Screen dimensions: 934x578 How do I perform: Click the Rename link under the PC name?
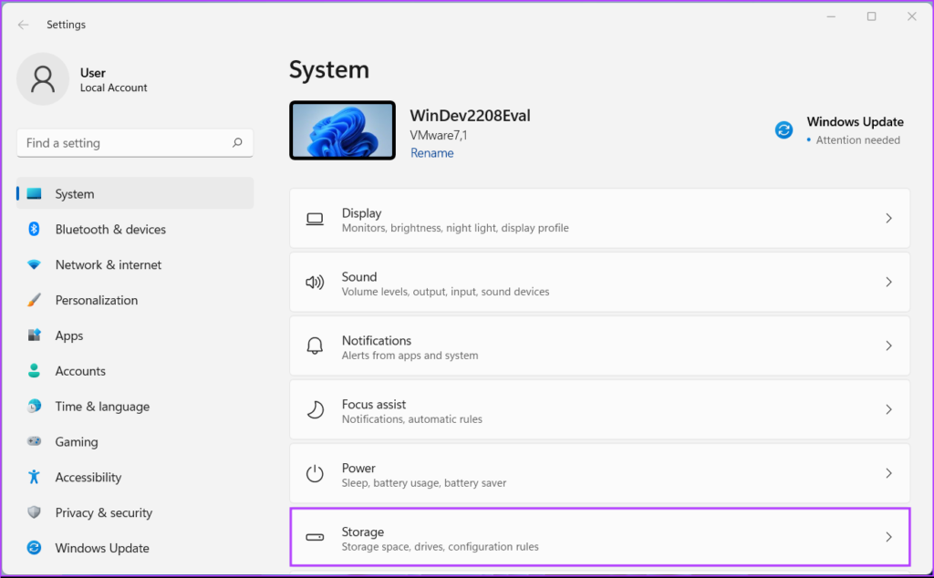pyautogui.click(x=431, y=153)
